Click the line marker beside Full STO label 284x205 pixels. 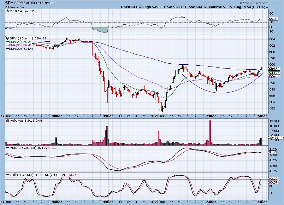[8, 175]
